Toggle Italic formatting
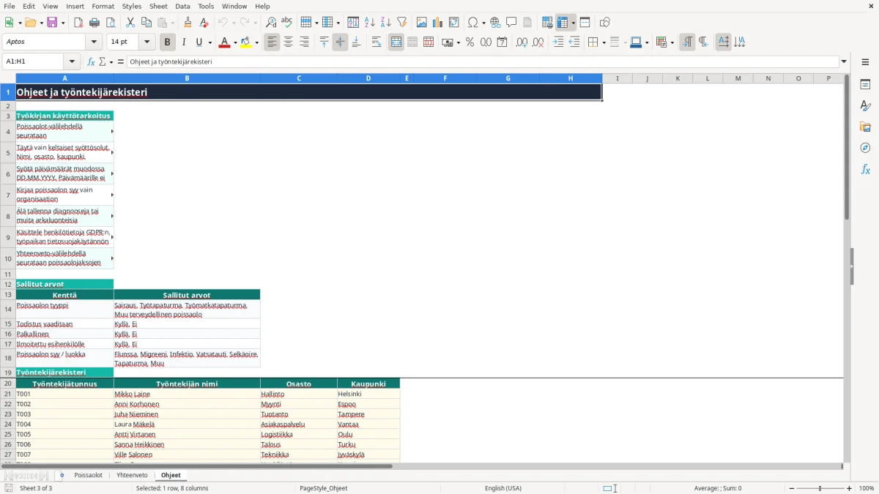This screenshot has width=879, height=494. (184, 42)
